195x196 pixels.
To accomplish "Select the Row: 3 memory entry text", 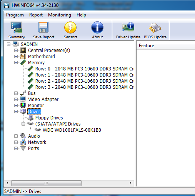I will [x=85, y=87].
